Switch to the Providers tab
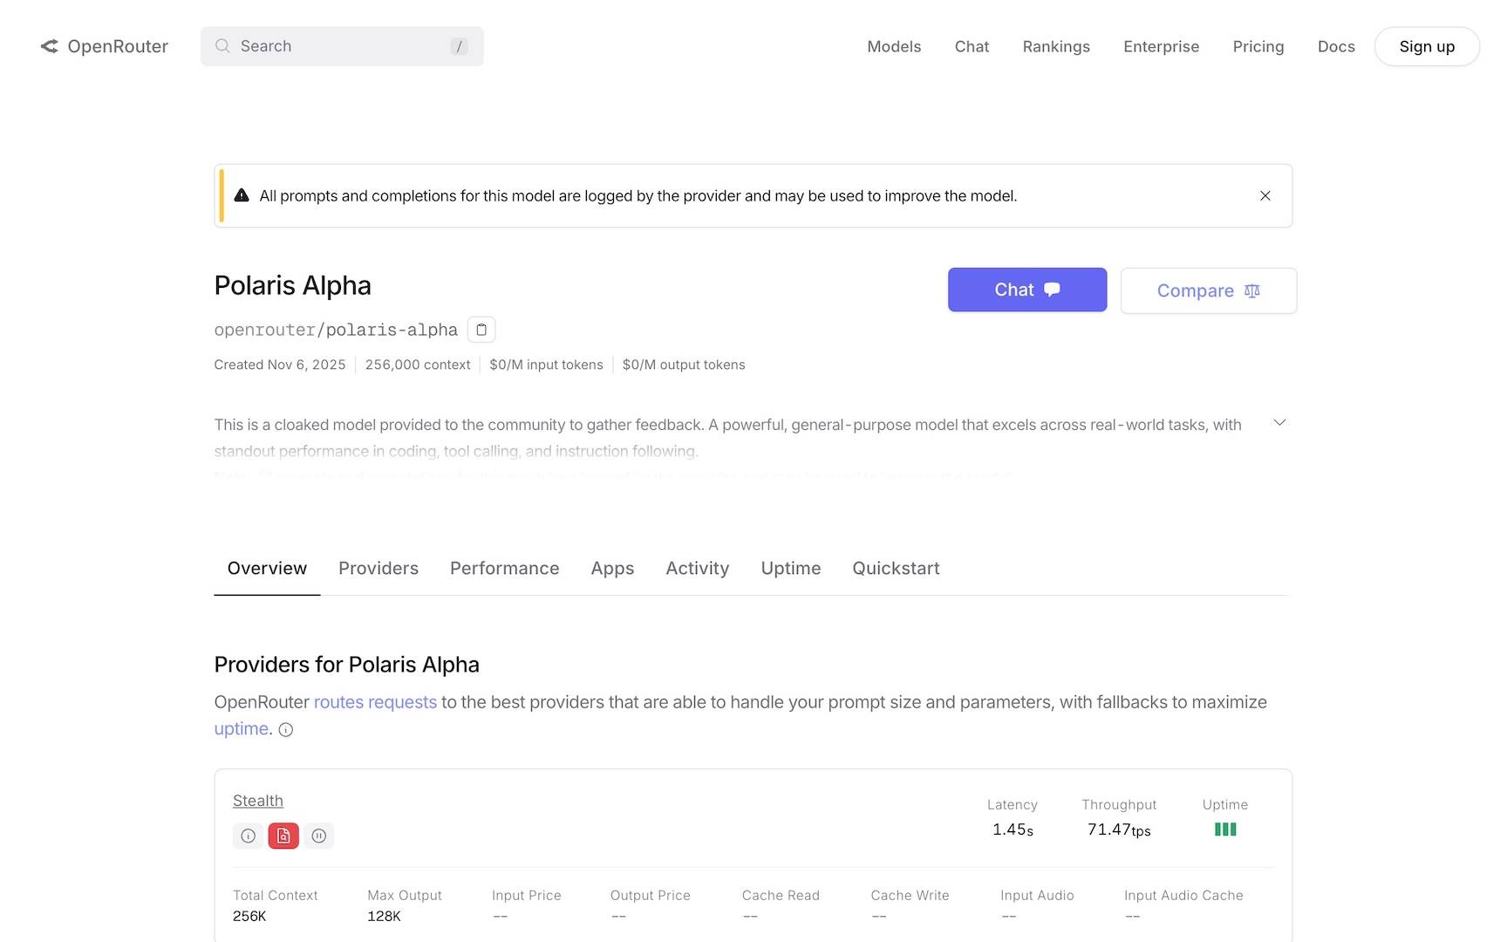 pos(378,569)
